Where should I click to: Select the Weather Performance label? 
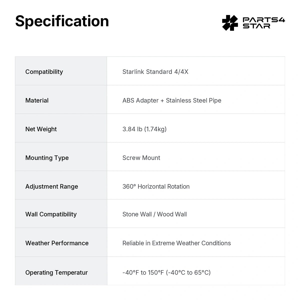point(57,243)
